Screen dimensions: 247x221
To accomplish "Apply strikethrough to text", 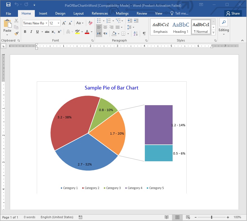I will point(47,32).
